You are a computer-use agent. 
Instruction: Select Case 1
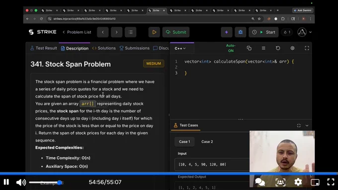[184, 141]
